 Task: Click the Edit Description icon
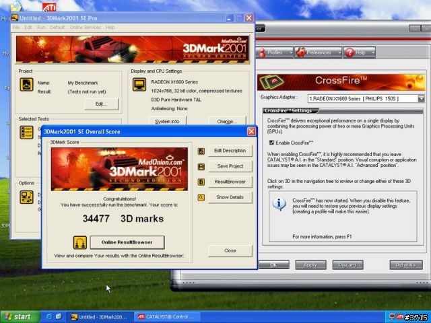(201, 151)
